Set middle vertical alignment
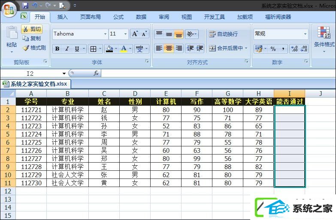This screenshot has height=220, width=336. (x=169, y=34)
